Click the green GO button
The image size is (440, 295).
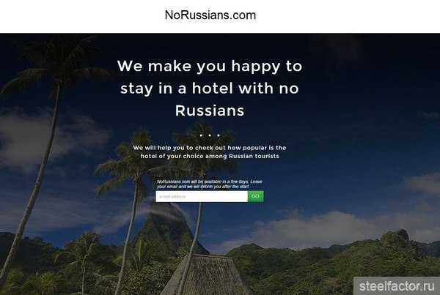pos(255,196)
